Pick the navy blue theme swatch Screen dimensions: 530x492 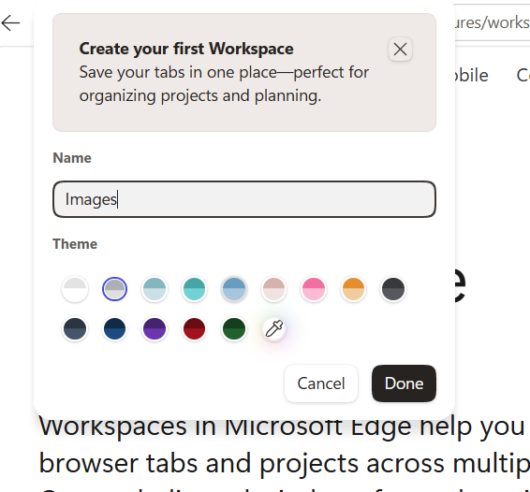[114, 328]
